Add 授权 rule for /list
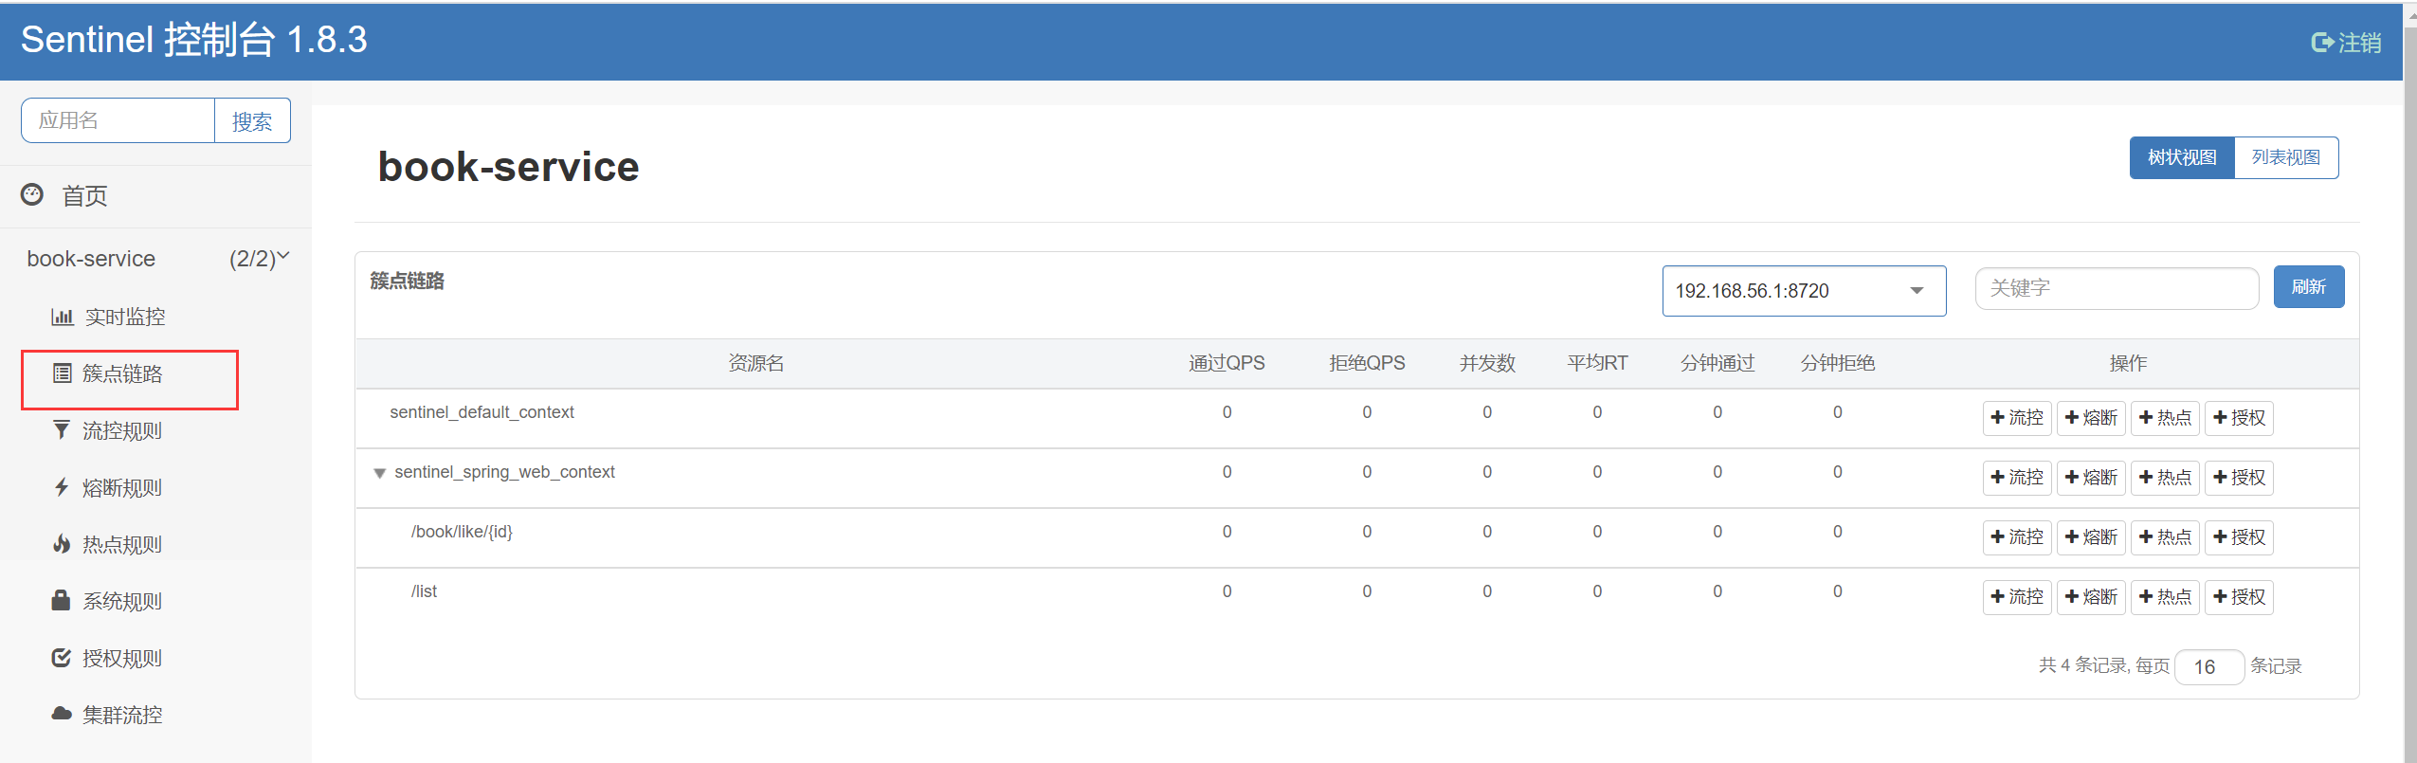 click(x=2239, y=597)
